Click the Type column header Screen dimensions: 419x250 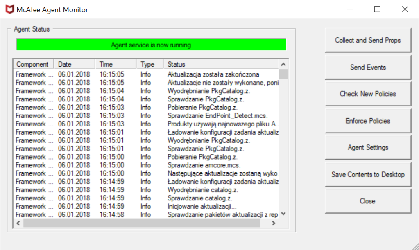pos(149,64)
